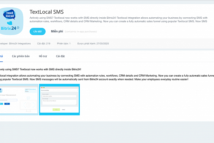Viewport: 214px width, 143px height.
Task: Click the grey summary text under the app title
Action: [x=118, y=19]
